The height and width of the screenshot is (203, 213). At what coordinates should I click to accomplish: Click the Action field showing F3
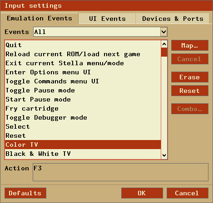pyautogui.click(x=120, y=172)
